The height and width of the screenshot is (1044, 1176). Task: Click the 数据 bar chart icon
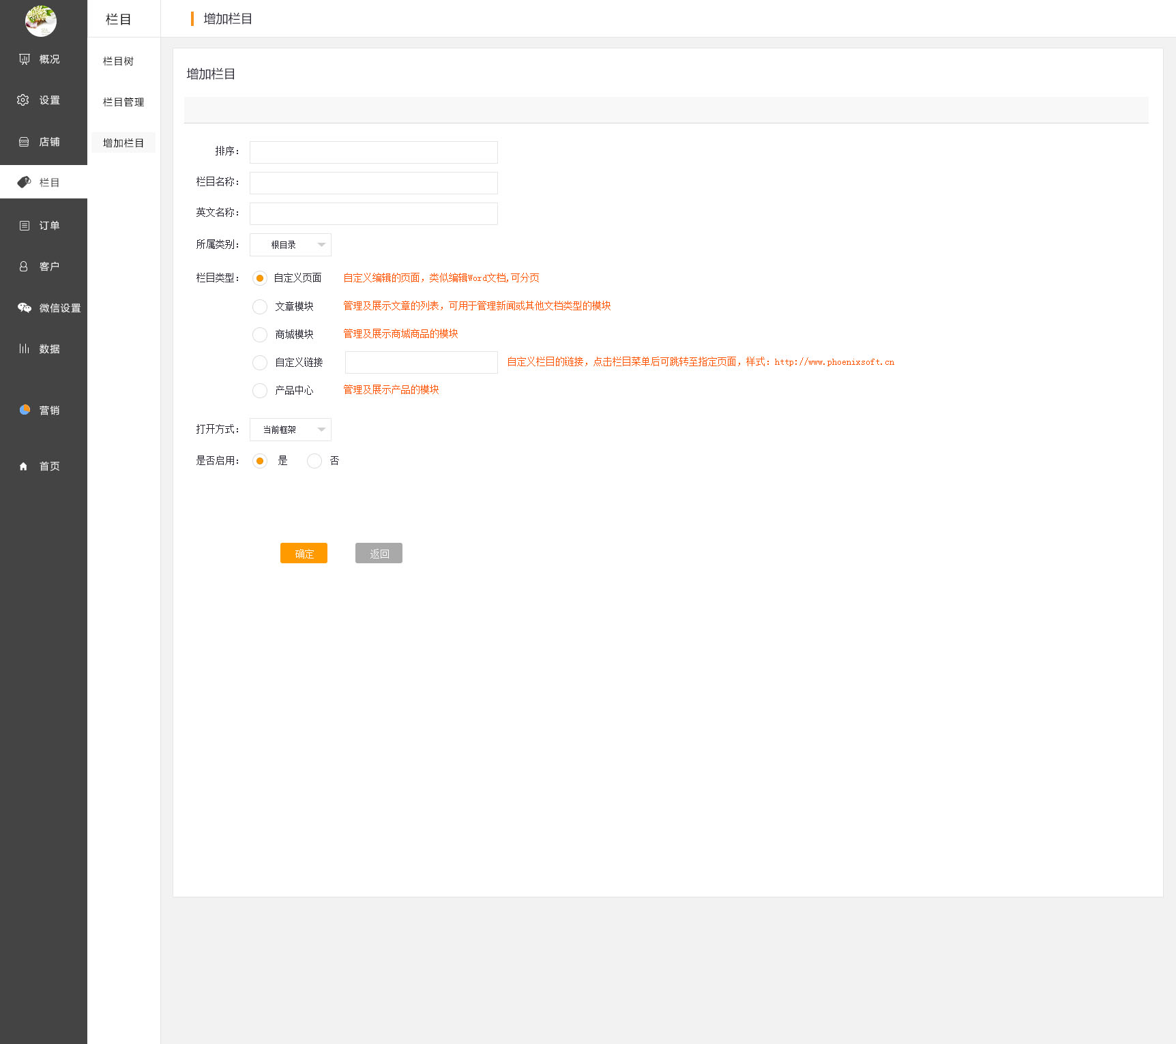[x=24, y=348]
